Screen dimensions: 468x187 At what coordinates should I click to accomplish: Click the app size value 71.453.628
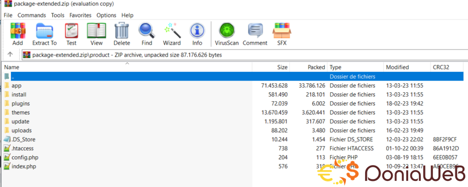[x=274, y=86]
